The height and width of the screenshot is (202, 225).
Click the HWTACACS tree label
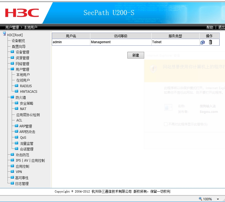click(x=28, y=91)
